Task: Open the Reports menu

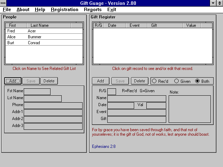Action: click(x=93, y=10)
